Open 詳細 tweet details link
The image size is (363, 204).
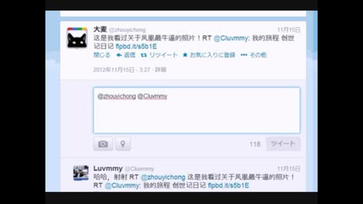[x=161, y=70]
